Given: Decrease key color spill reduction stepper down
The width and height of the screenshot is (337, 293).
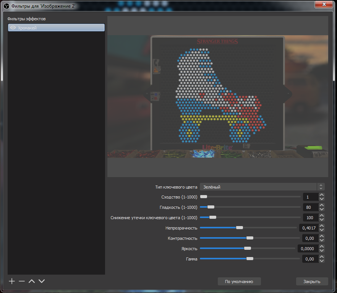Looking at the screenshot, I should 322,220.
